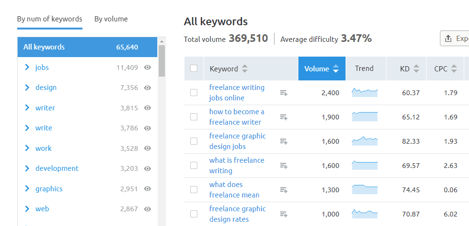The height and width of the screenshot is (226, 469).
Task: Expand the development keyword group chevron
Action: pyautogui.click(x=27, y=168)
